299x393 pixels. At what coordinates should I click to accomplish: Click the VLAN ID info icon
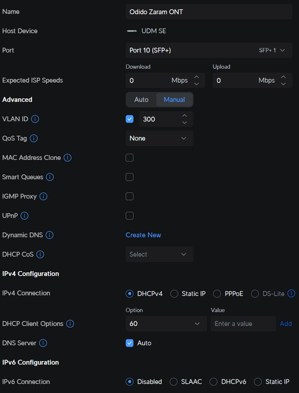tap(35, 119)
